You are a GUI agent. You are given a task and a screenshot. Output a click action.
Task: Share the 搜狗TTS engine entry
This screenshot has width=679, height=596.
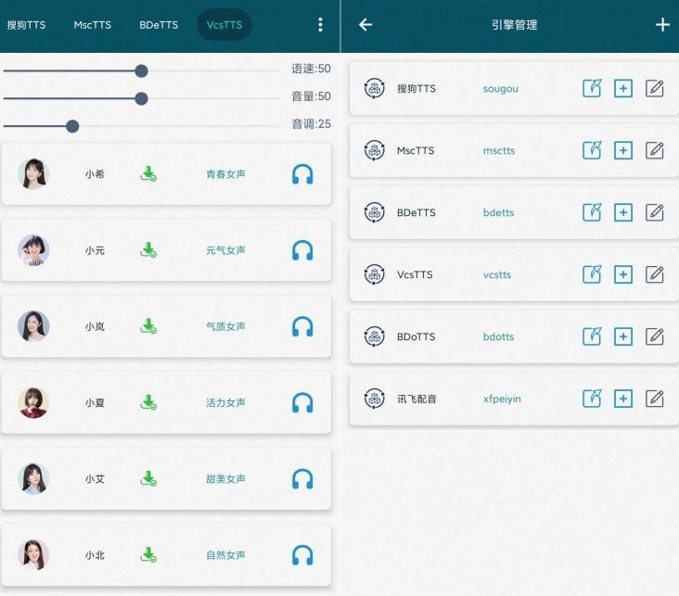click(592, 88)
